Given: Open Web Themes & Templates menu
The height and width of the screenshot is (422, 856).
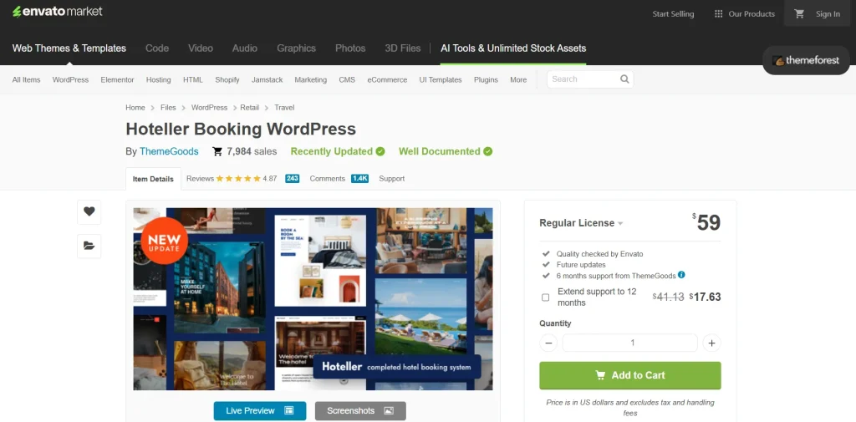Looking at the screenshot, I should (x=69, y=48).
